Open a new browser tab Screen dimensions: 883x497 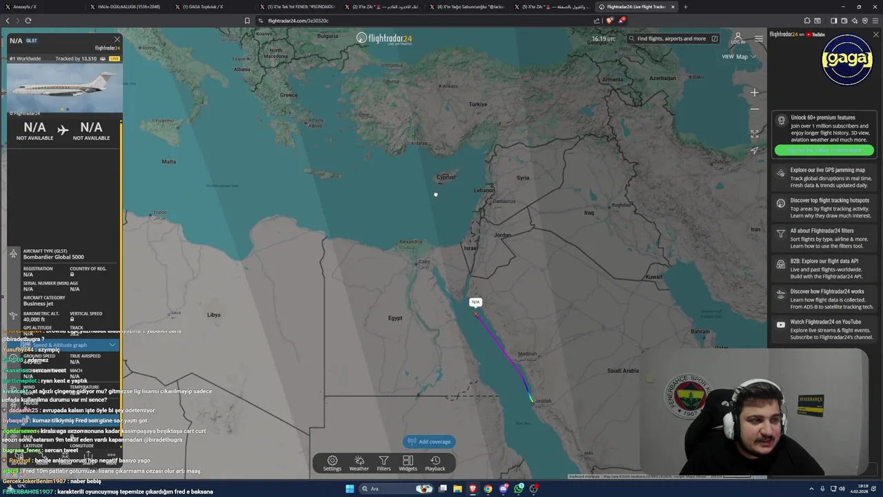coord(685,7)
